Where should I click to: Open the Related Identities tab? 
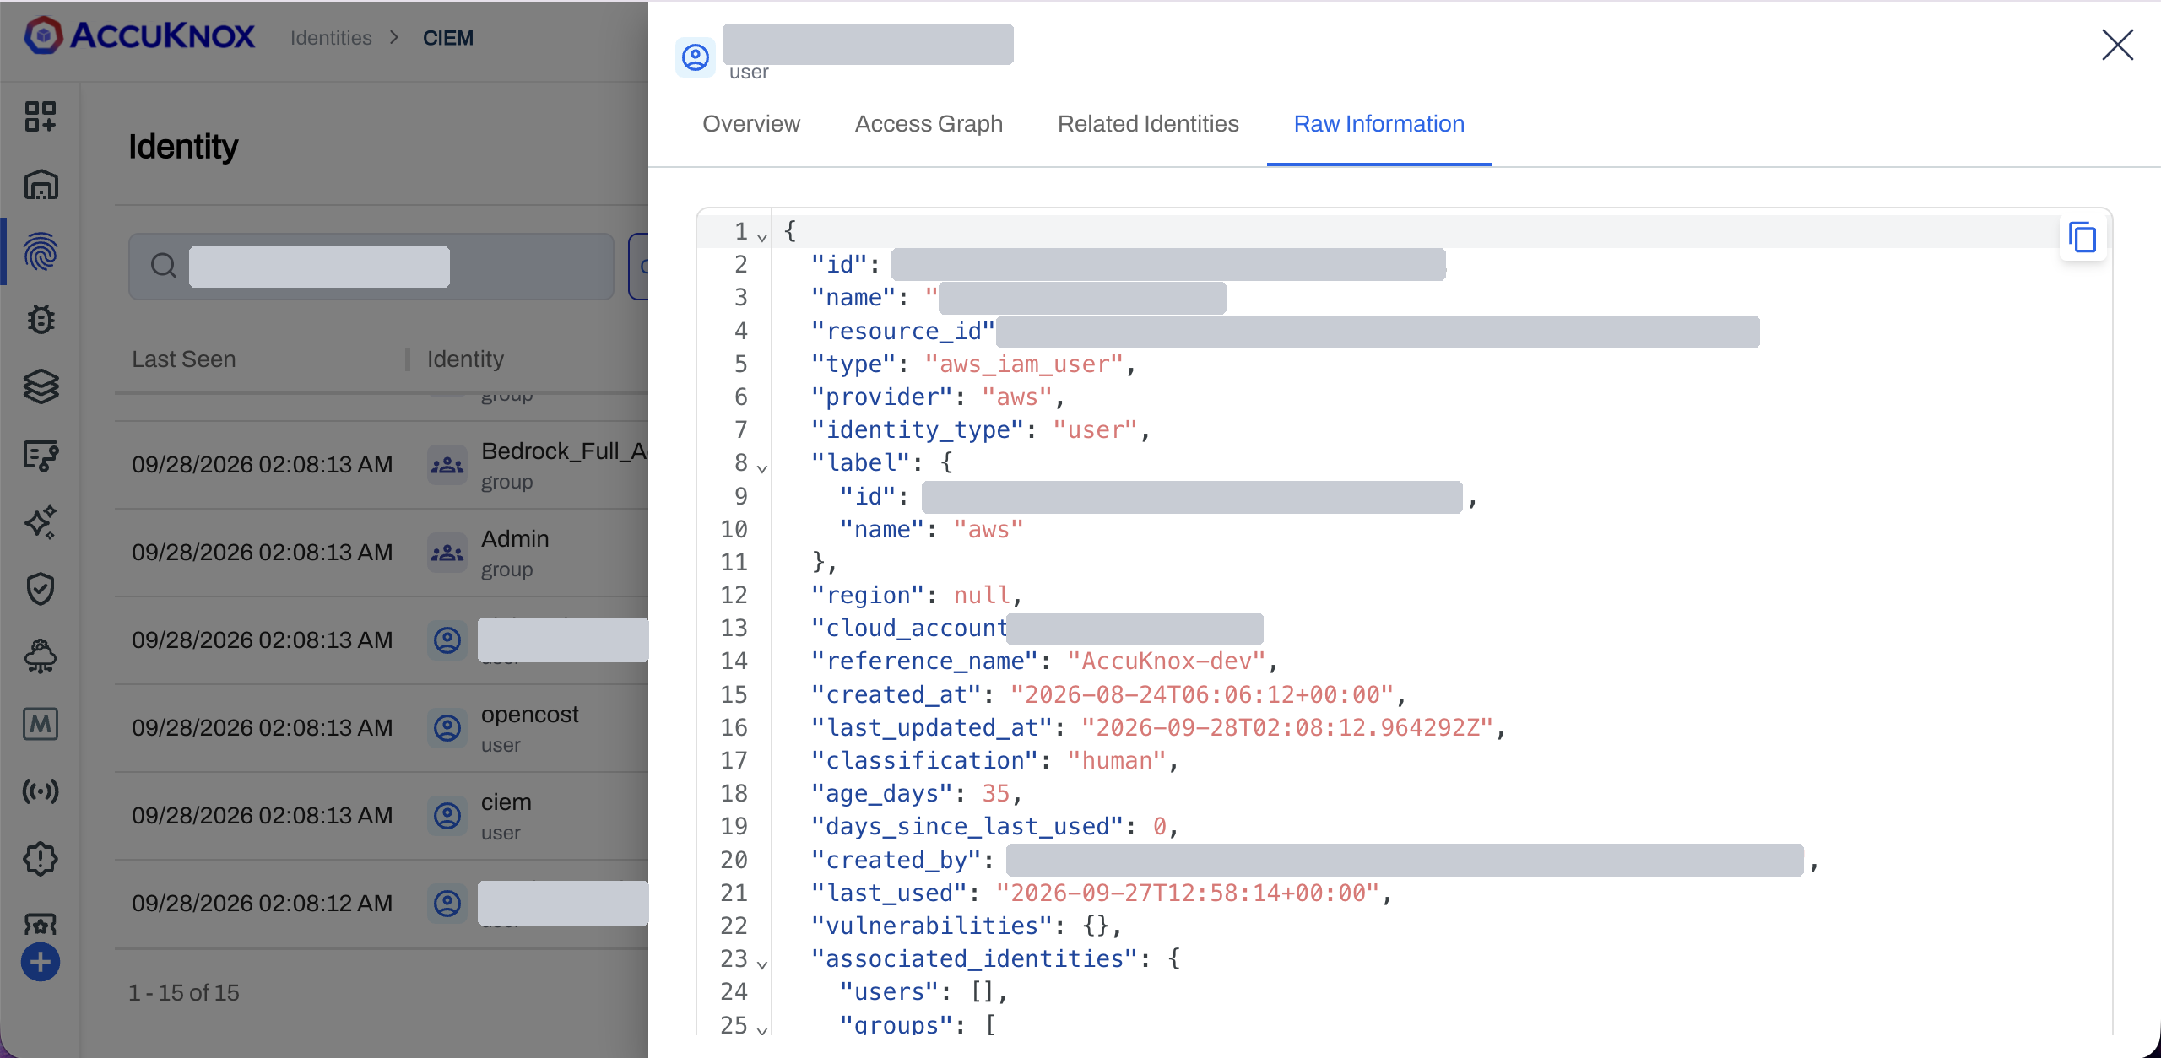(1148, 124)
